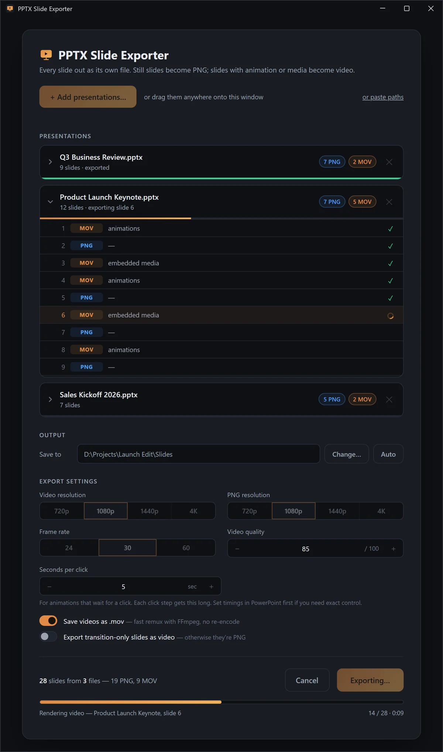Image resolution: width=443 pixels, height=752 pixels.
Task: Click the MOV badge on slide 3
Action: 86,263
